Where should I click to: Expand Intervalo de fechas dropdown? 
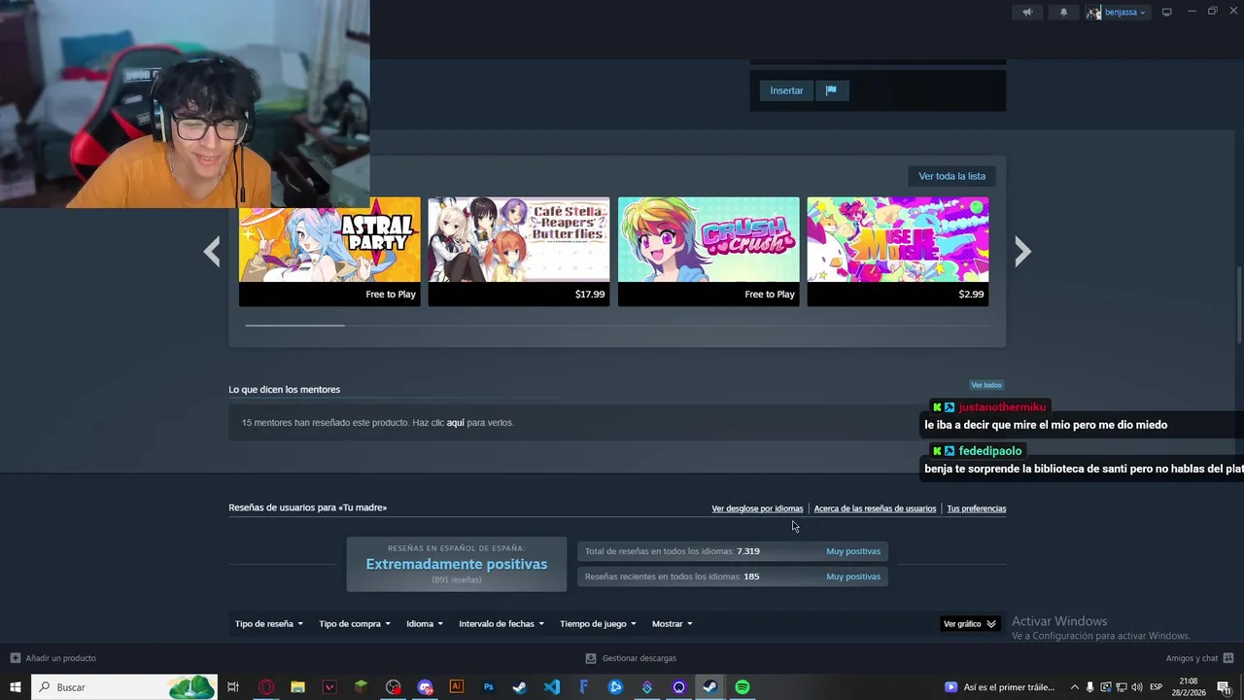coord(501,624)
